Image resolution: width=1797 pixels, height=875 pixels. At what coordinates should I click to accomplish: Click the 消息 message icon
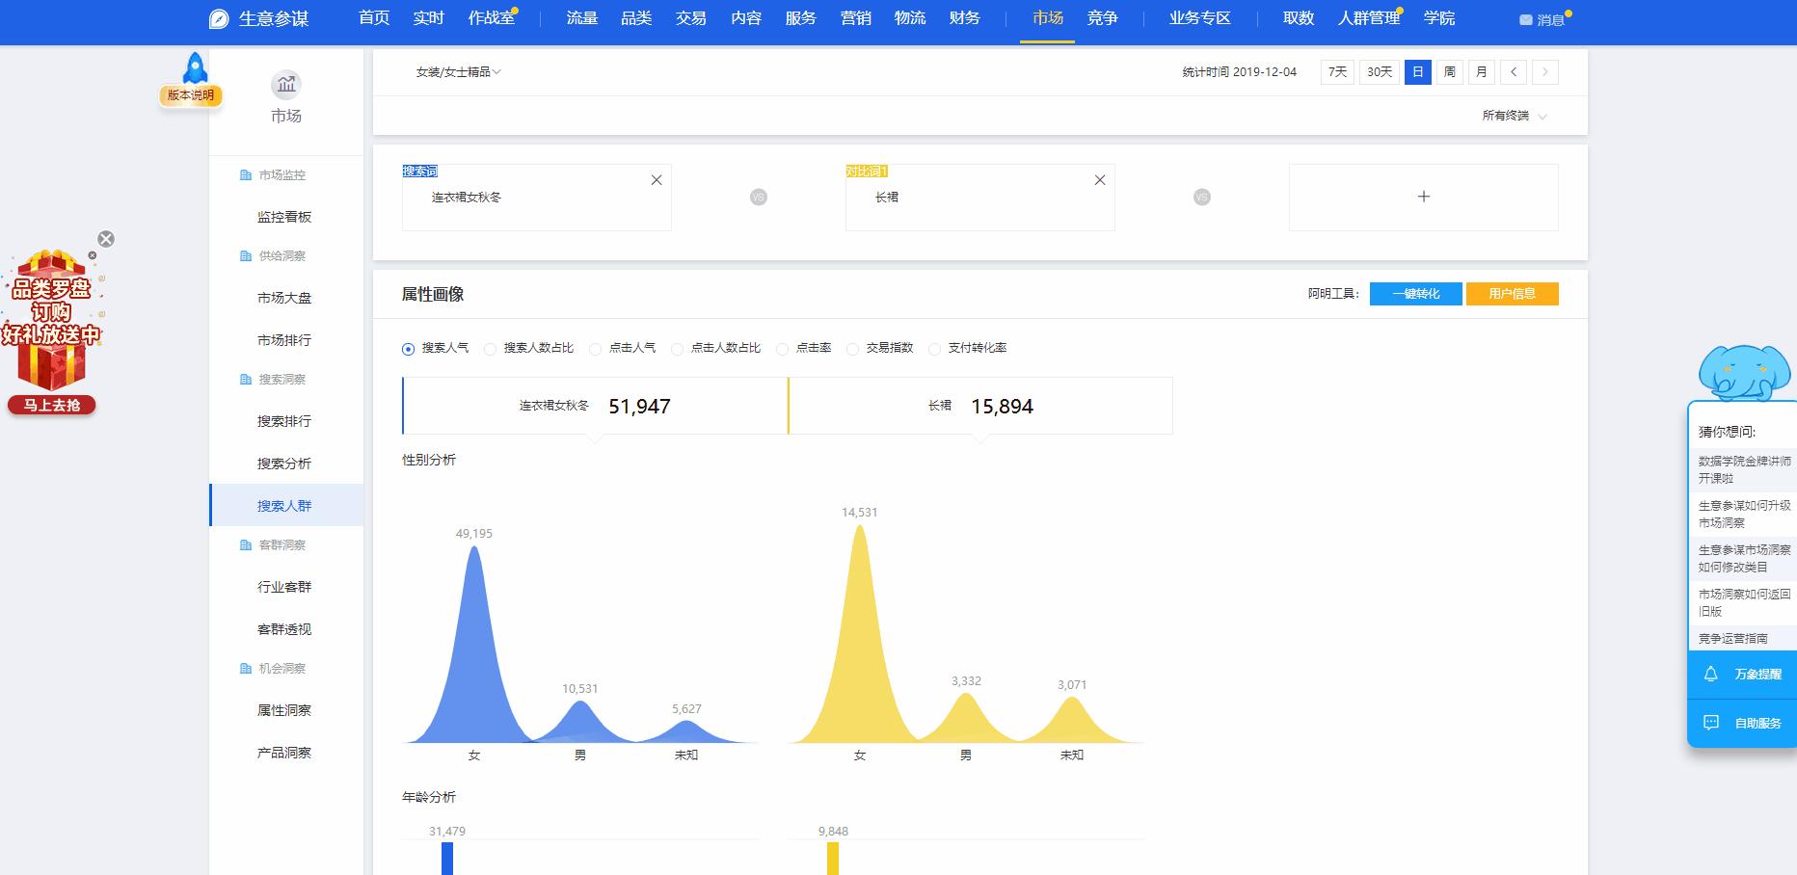pyautogui.click(x=1526, y=20)
